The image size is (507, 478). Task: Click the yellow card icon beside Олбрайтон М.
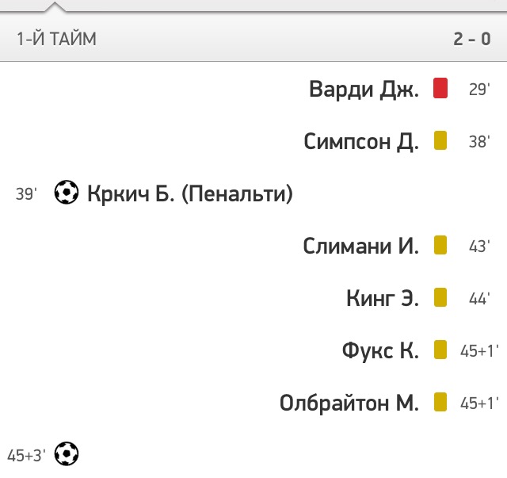click(x=440, y=402)
